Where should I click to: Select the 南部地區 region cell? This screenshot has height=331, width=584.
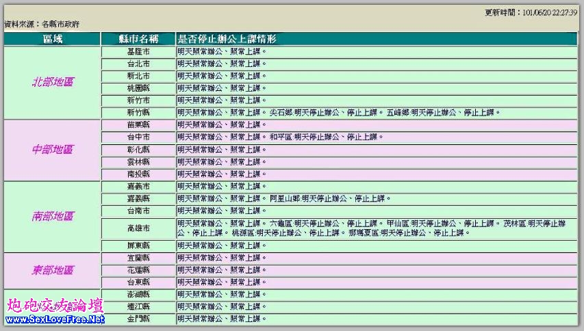tap(53, 216)
